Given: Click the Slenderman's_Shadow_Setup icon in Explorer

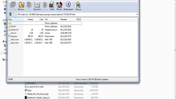Looking at the screenshot, I should 26,97.
